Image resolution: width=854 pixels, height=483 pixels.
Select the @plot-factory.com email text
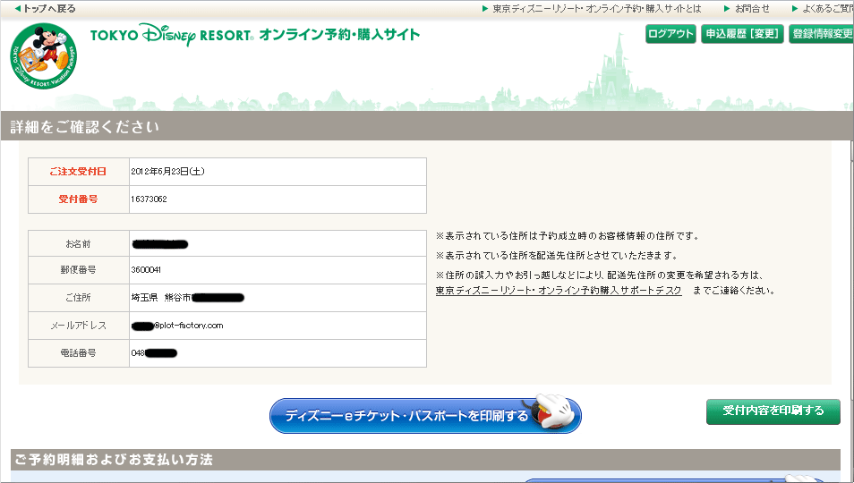[189, 326]
